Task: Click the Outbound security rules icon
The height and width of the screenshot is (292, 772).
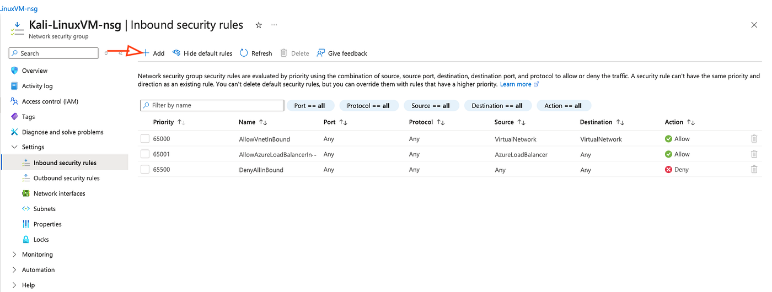Action: [x=26, y=178]
